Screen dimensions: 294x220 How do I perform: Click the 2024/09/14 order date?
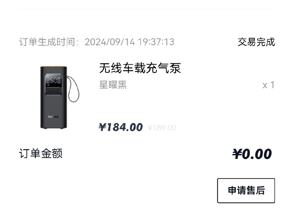coord(110,42)
